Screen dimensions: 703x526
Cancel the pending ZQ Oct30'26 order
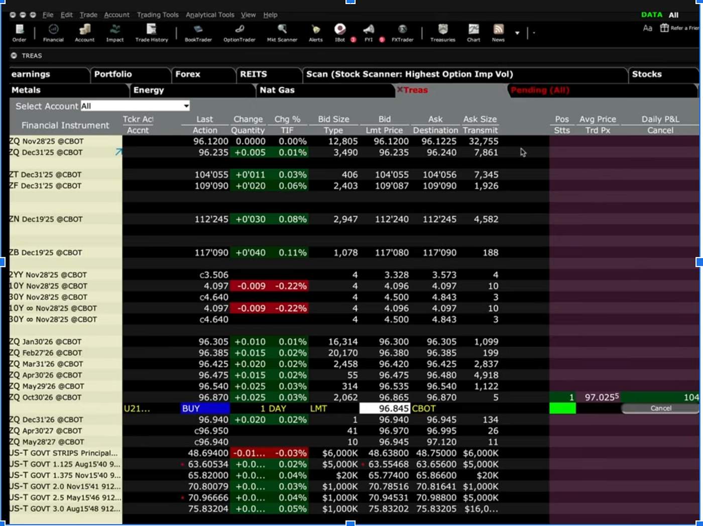(x=660, y=408)
